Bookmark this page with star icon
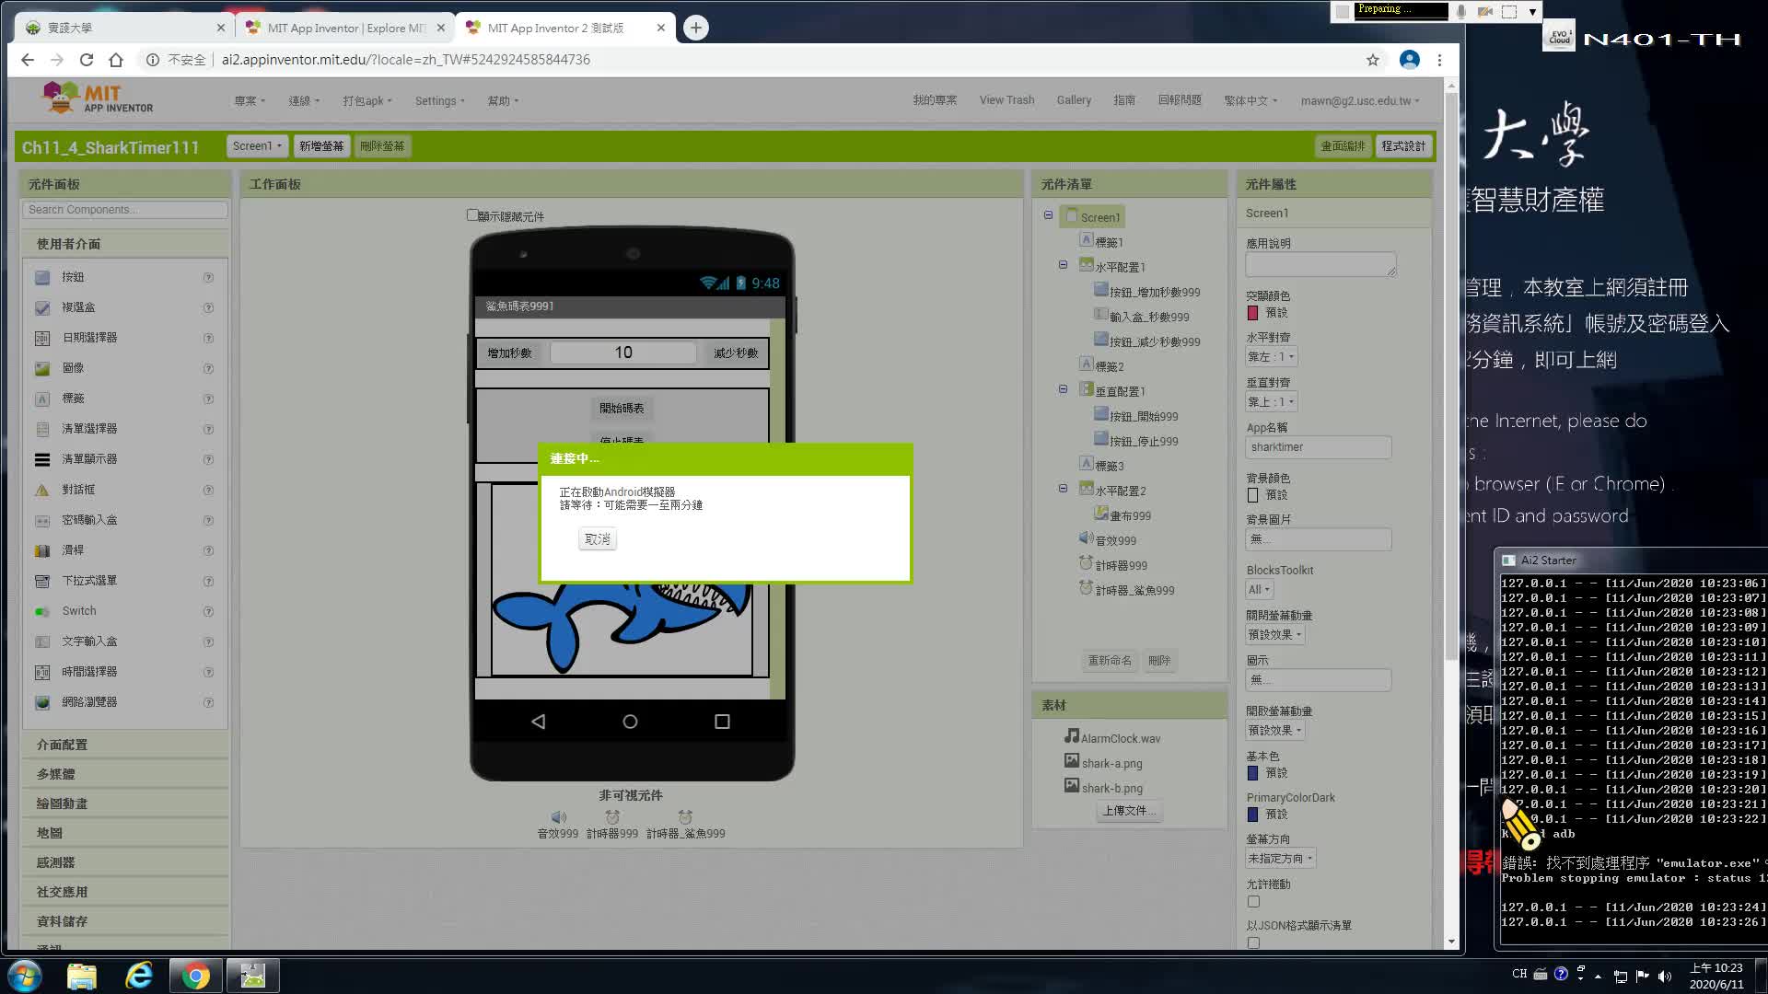1768x994 pixels. (x=1373, y=60)
